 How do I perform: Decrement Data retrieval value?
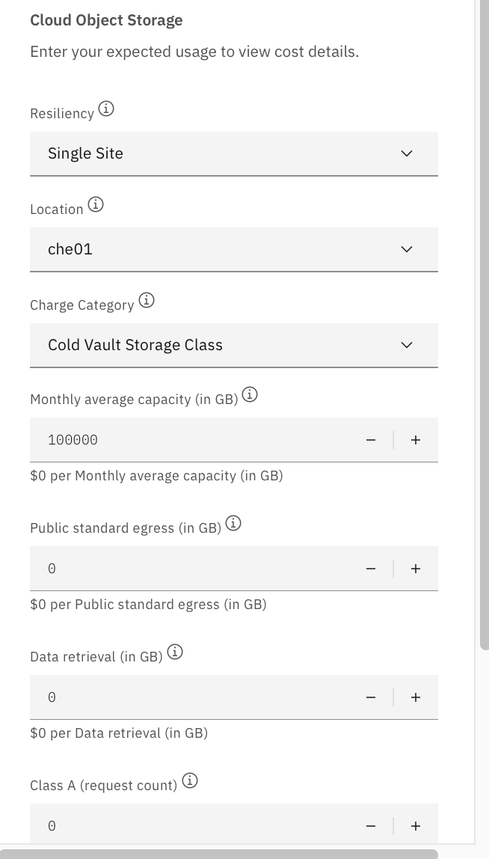coord(370,697)
